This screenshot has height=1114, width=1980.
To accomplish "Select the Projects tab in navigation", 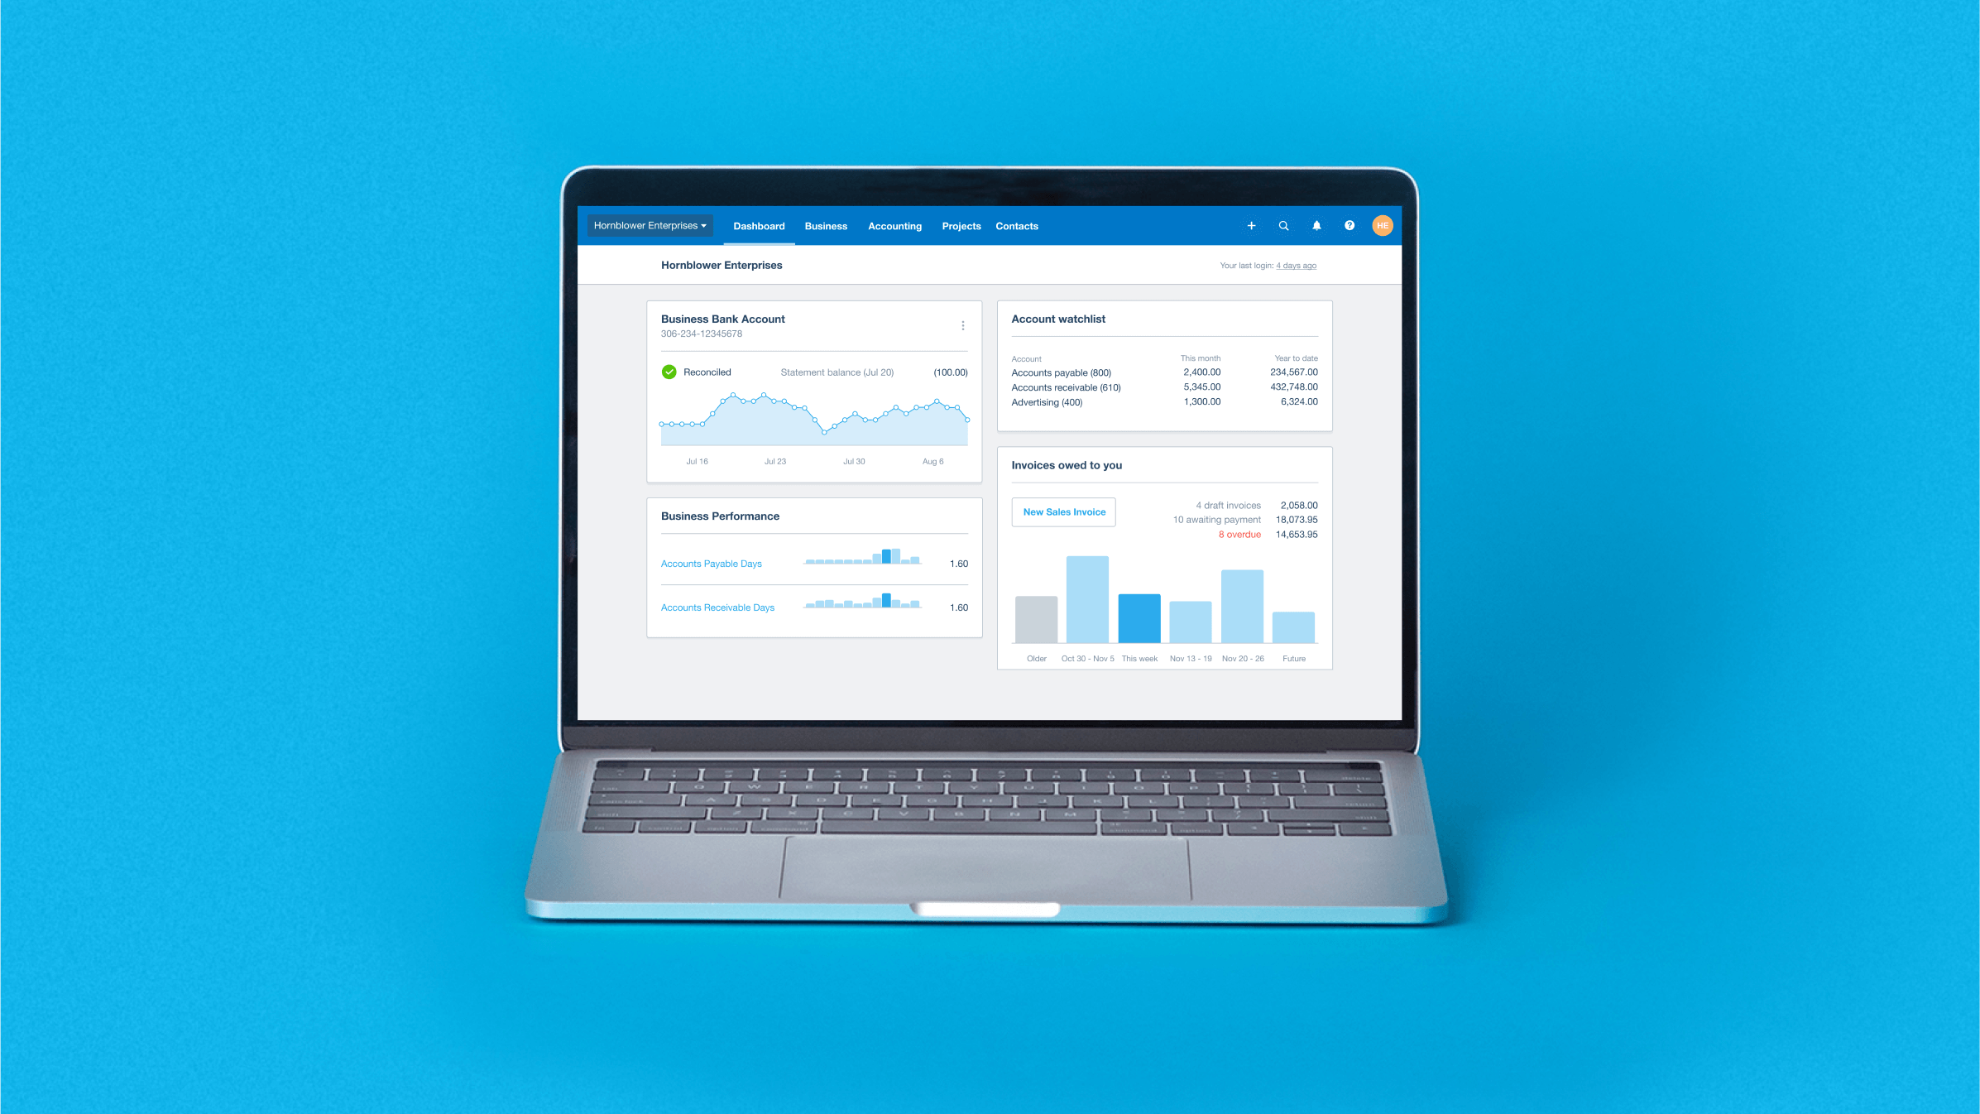I will (x=960, y=226).
